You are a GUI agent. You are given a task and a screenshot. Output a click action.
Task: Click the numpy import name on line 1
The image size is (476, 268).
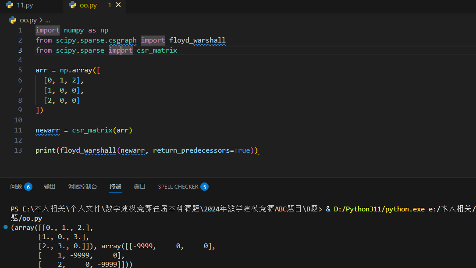coord(74,30)
